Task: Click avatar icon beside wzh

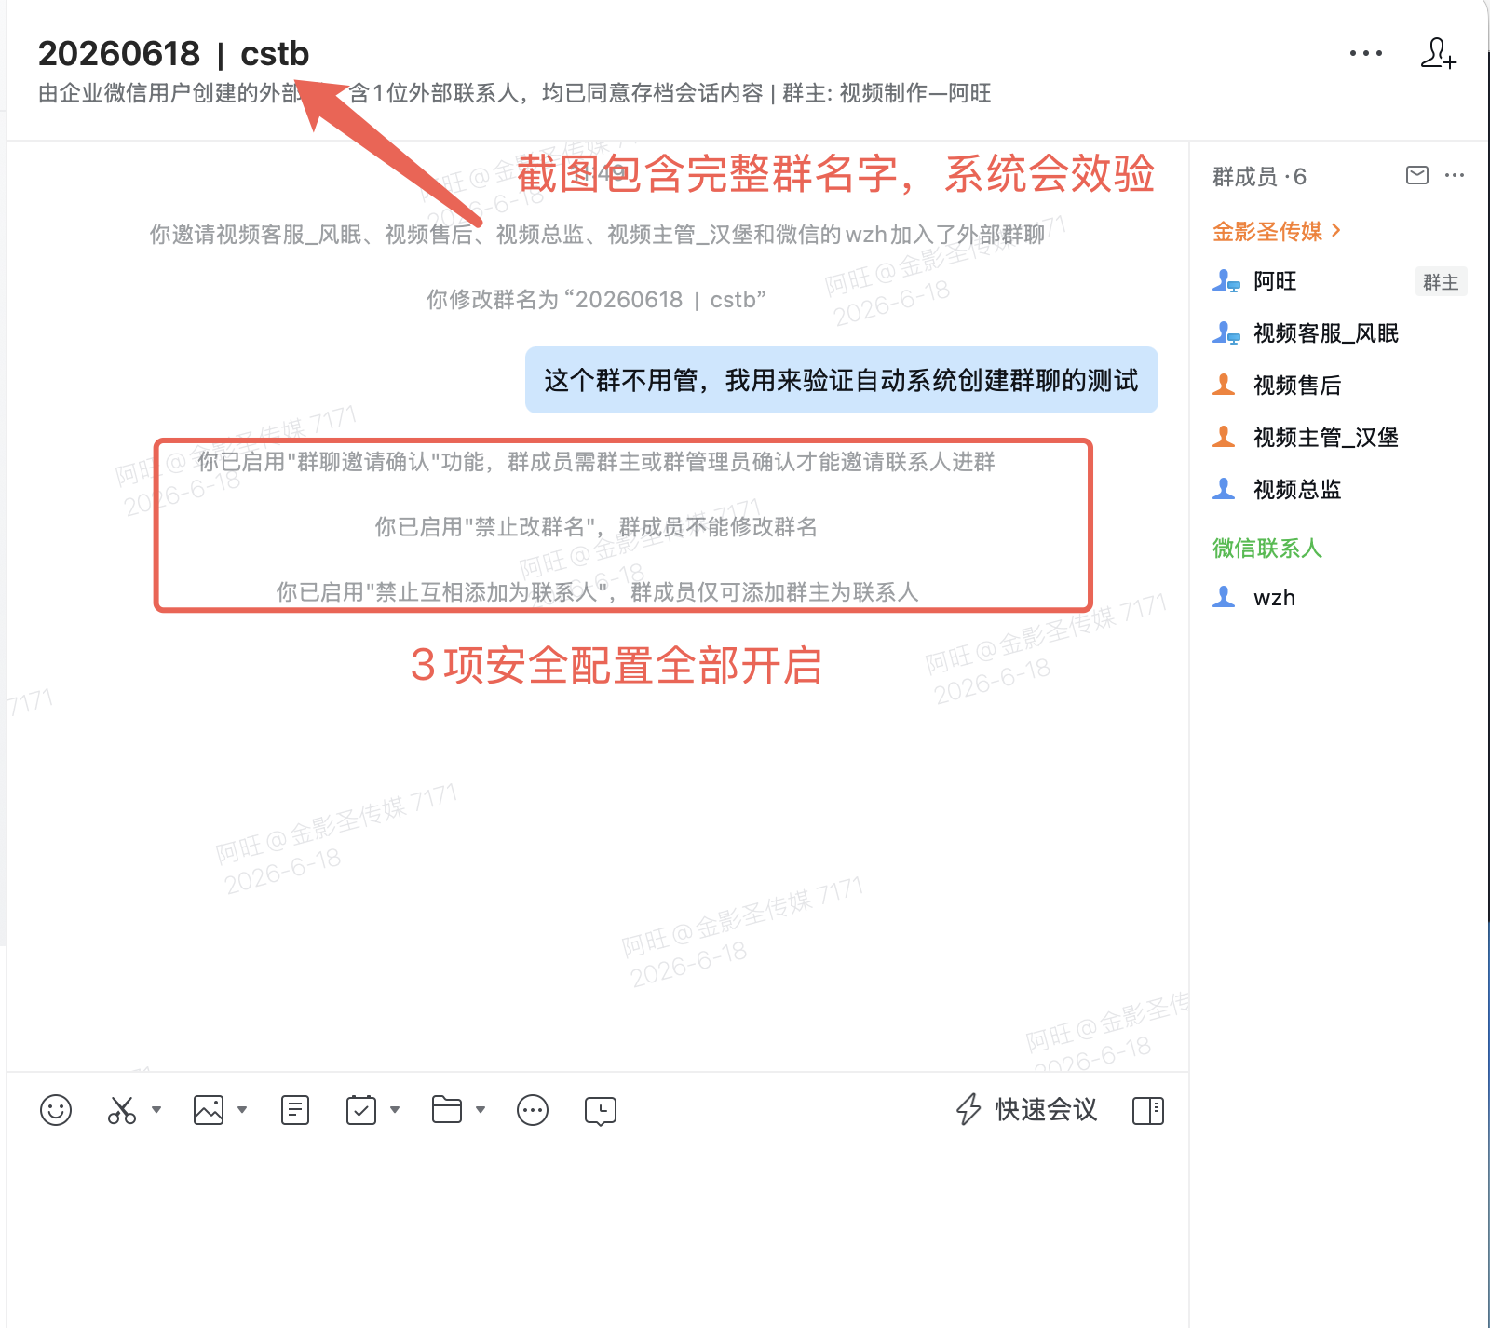Action: tap(1224, 597)
